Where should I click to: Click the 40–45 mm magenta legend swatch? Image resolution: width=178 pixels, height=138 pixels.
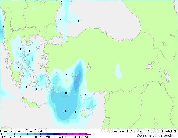76,134
